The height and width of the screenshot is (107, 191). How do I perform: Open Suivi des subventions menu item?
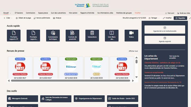pyautogui.click(x=58, y=13)
